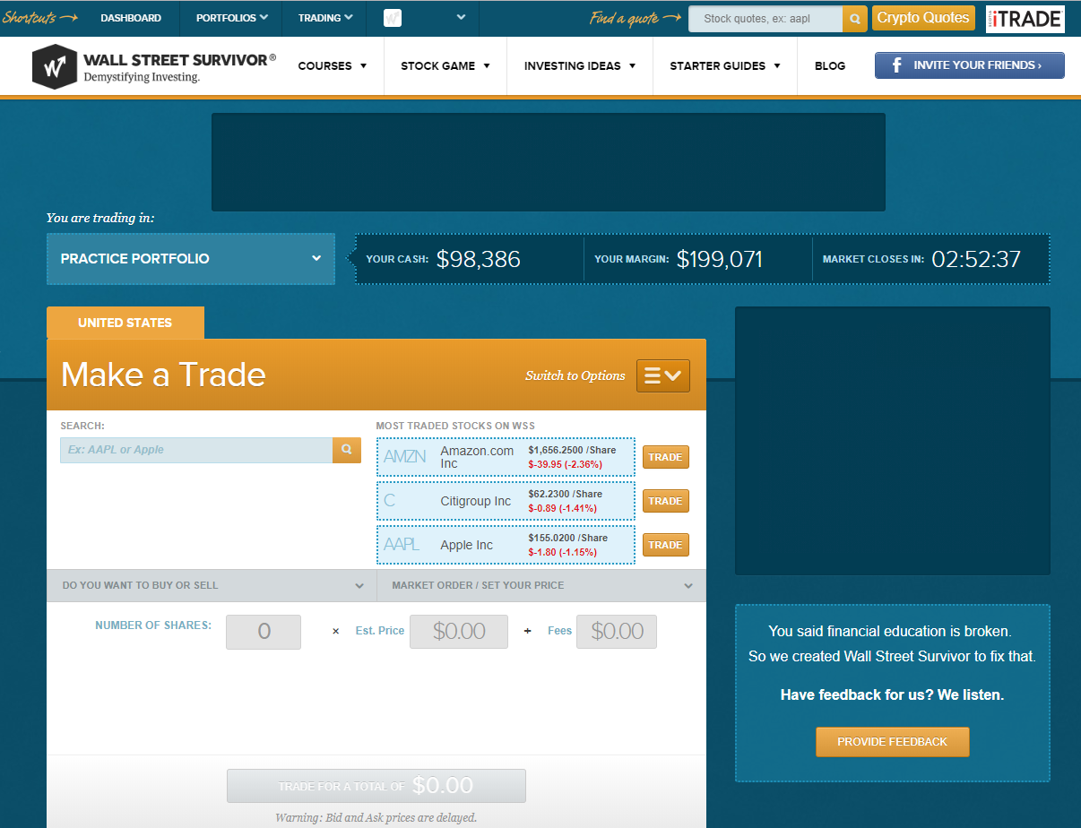Open the Market Order / Set Your Price dropdown
Viewport: 1081px width, 828px height.
click(540, 585)
